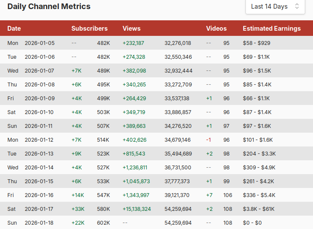This screenshot has width=313, height=229.
Task: Click the Videos column header
Action: tap(216, 29)
